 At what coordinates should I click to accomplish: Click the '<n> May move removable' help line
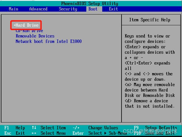pyautogui.click(x=150, y=85)
